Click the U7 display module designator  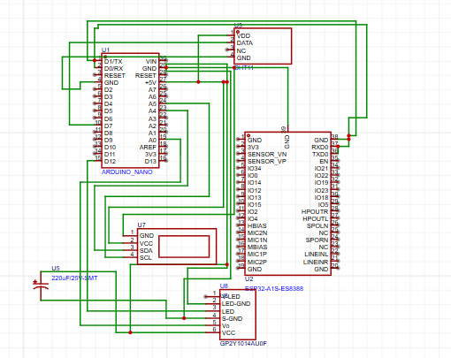point(141,225)
